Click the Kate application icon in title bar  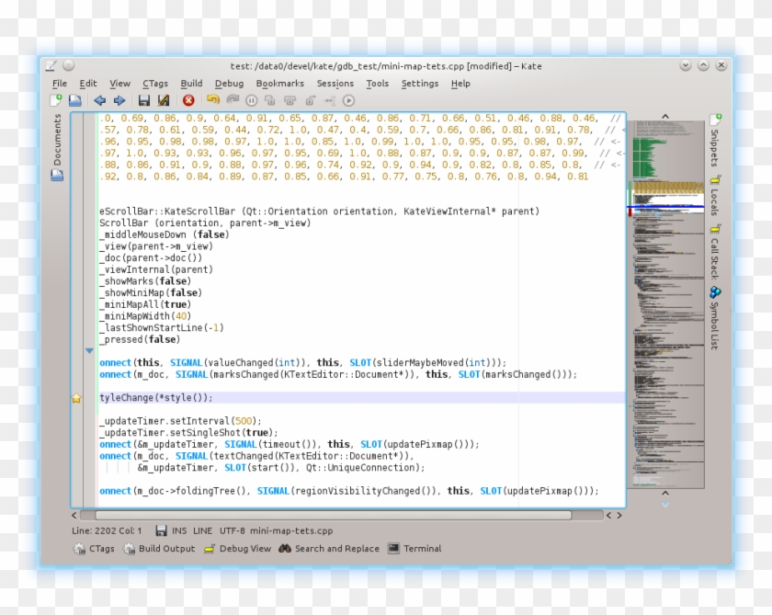[51, 65]
